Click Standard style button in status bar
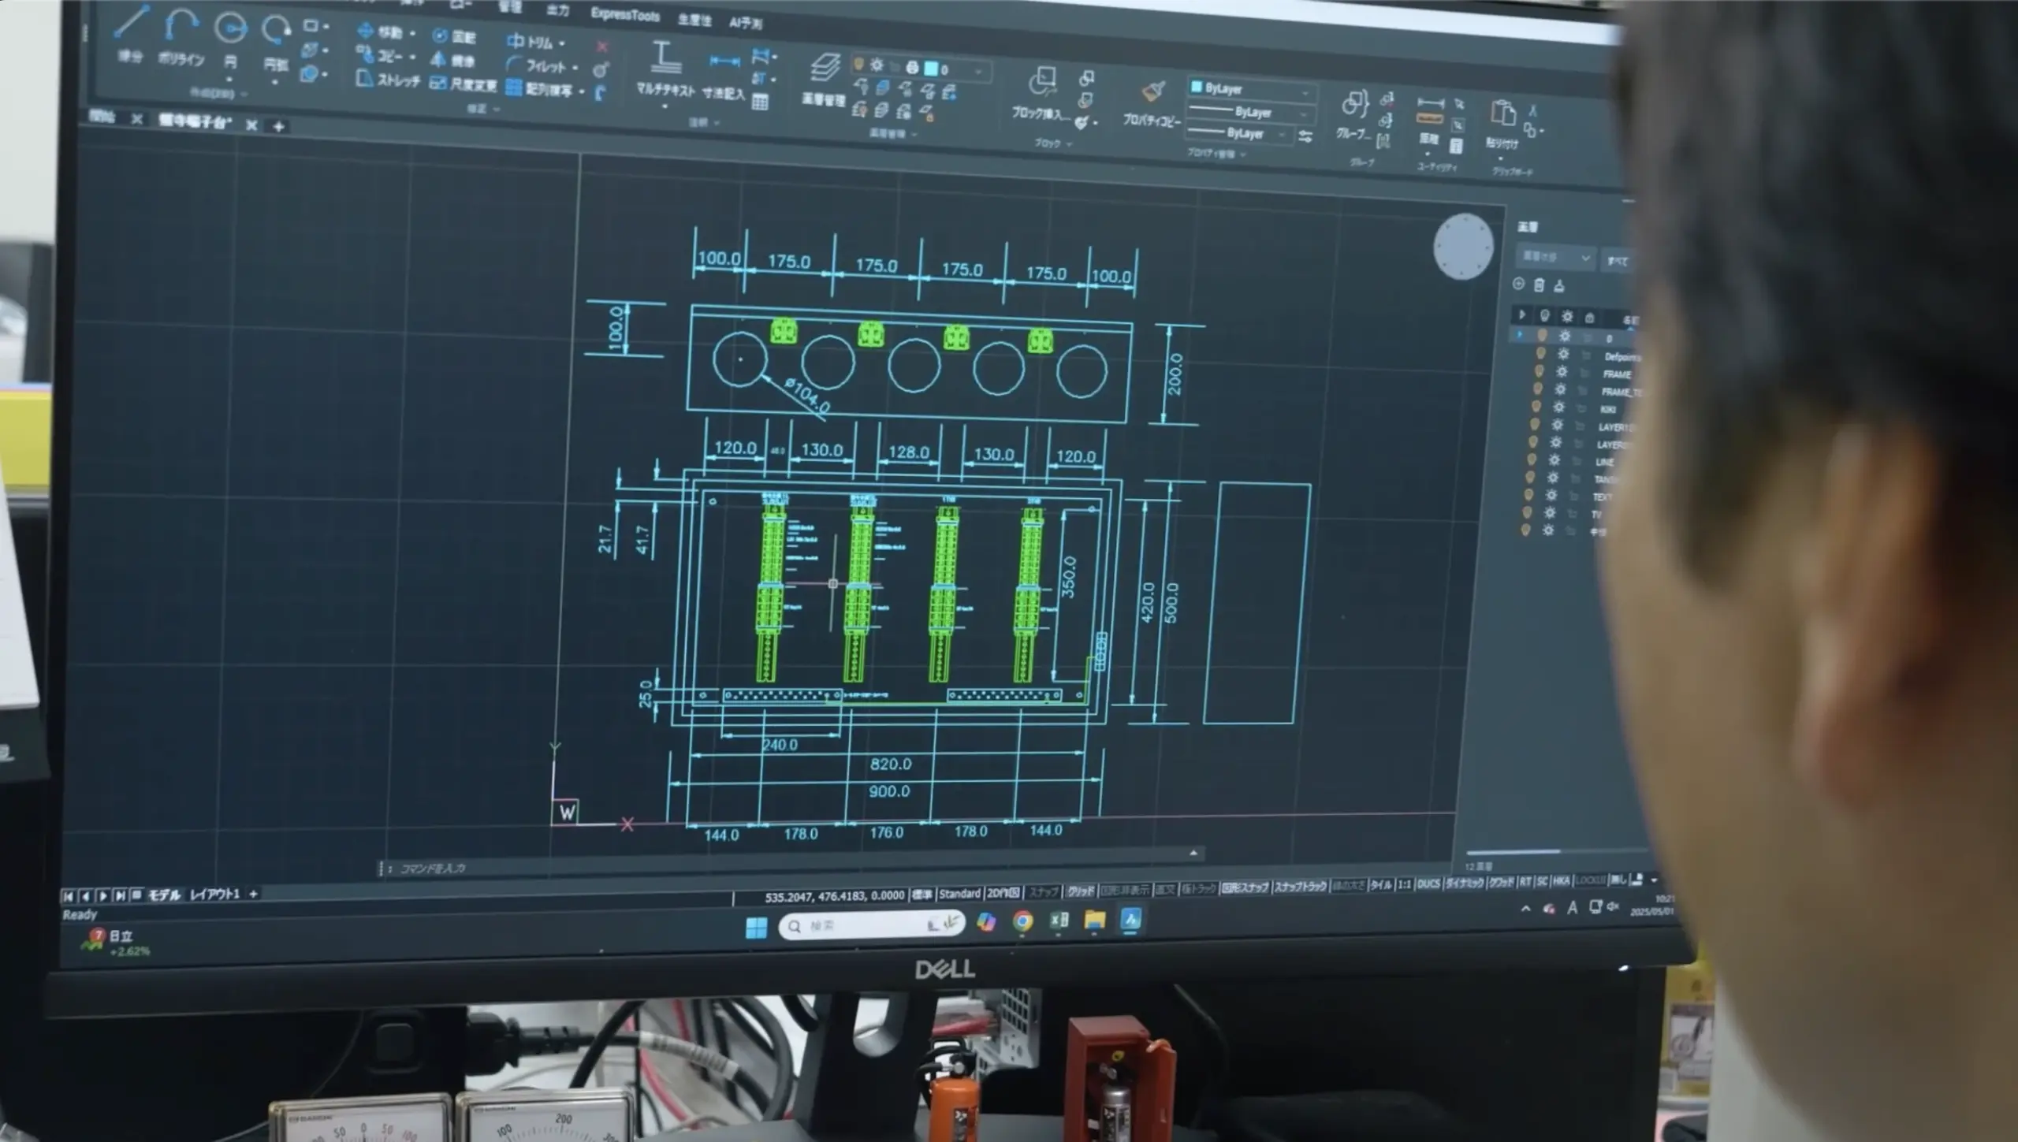The image size is (2018, 1142). coord(959,893)
